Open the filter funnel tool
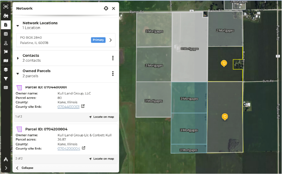The height and width of the screenshot is (174, 282). [x=6, y=79]
